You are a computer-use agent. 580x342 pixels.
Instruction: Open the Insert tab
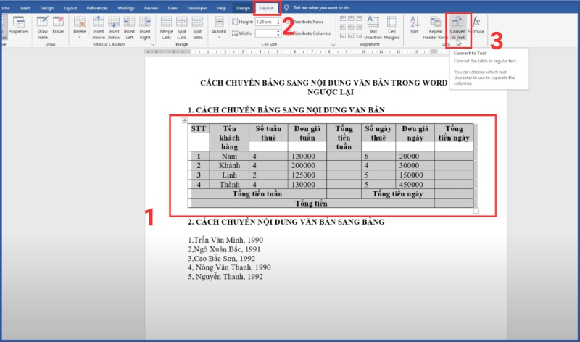pos(25,8)
